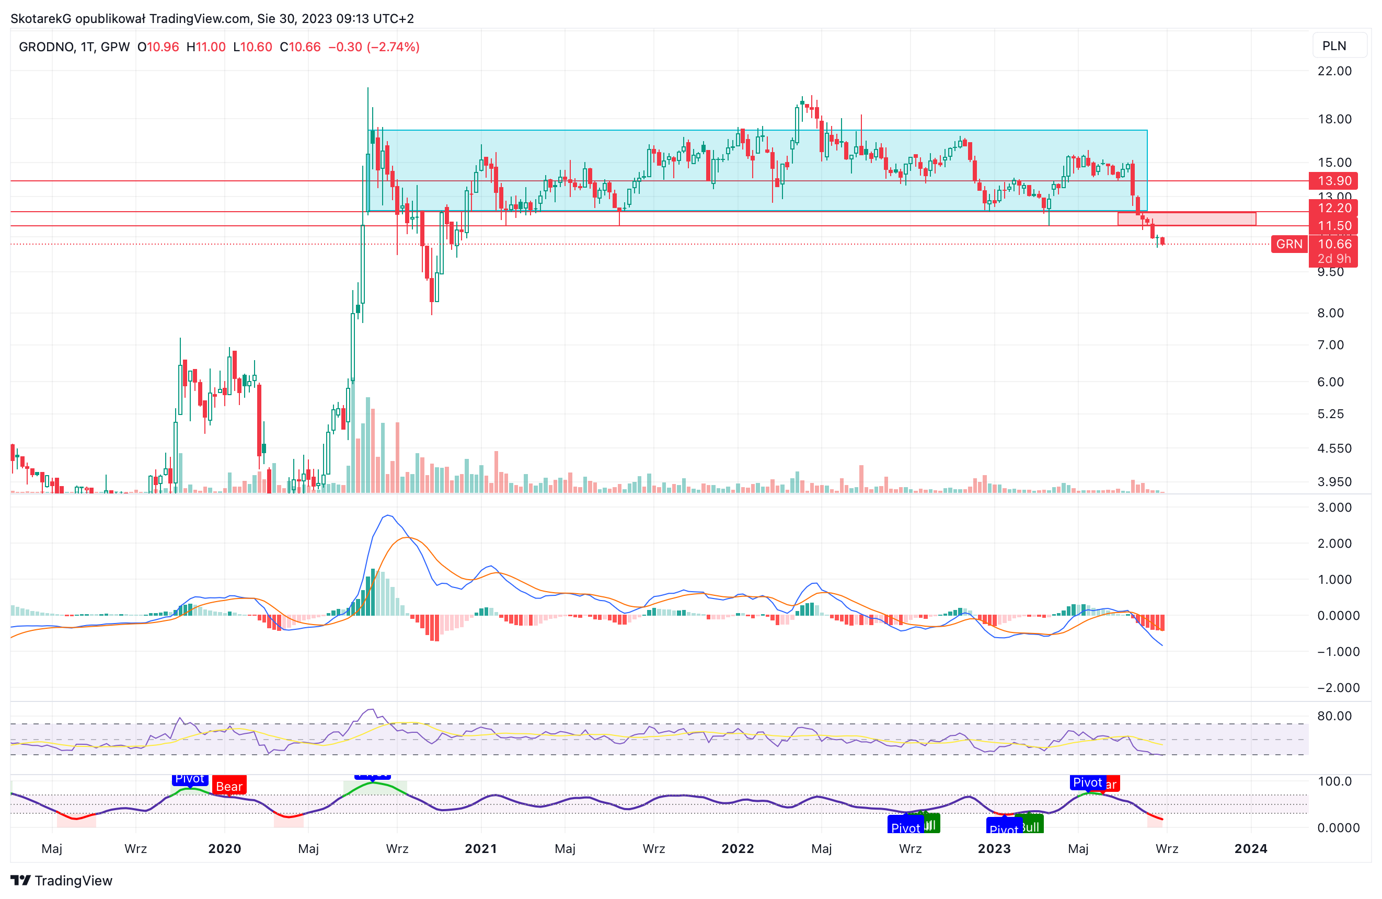1382x899 pixels.
Task: Click the 2021 label on time axis
Action: click(481, 848)
